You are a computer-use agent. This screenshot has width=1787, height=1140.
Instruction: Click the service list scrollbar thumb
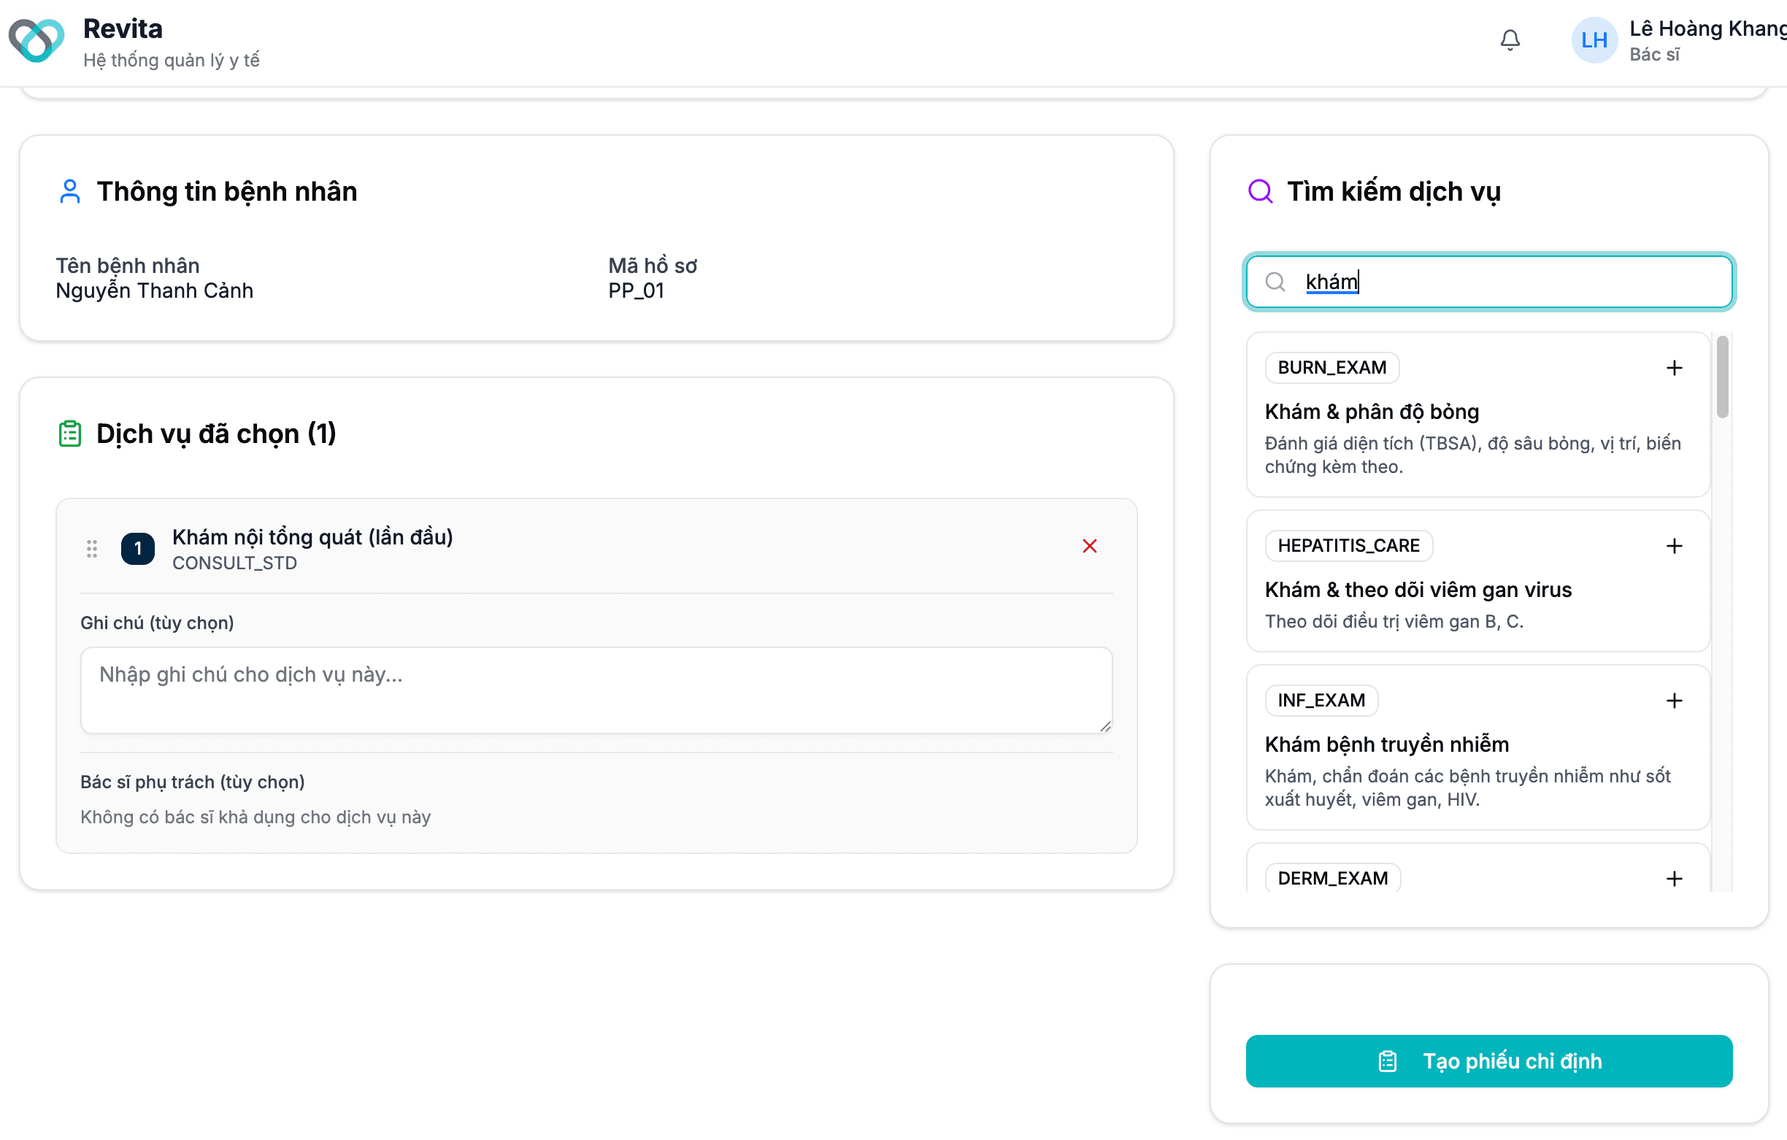point(1722,377)
